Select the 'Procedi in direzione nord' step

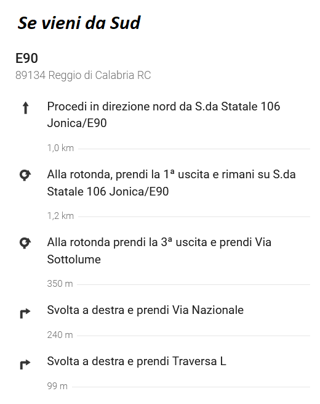point(164,115)
